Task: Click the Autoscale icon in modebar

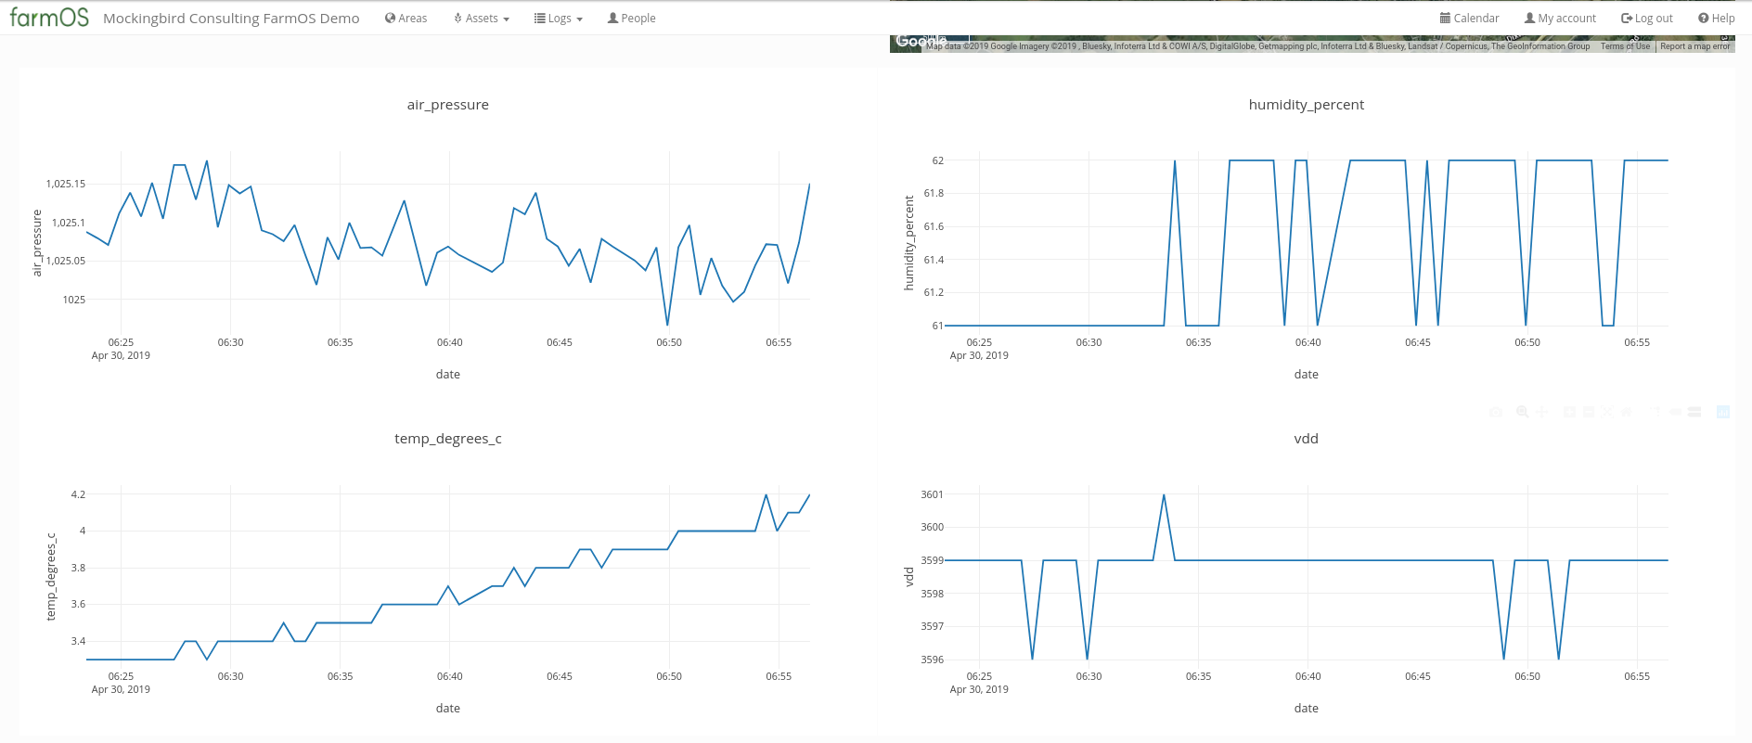Action: (x=1607, y=412)
